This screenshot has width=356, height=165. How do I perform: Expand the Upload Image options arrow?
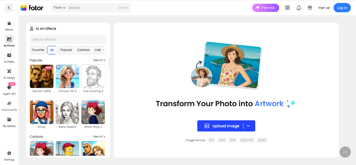(249, 126)
